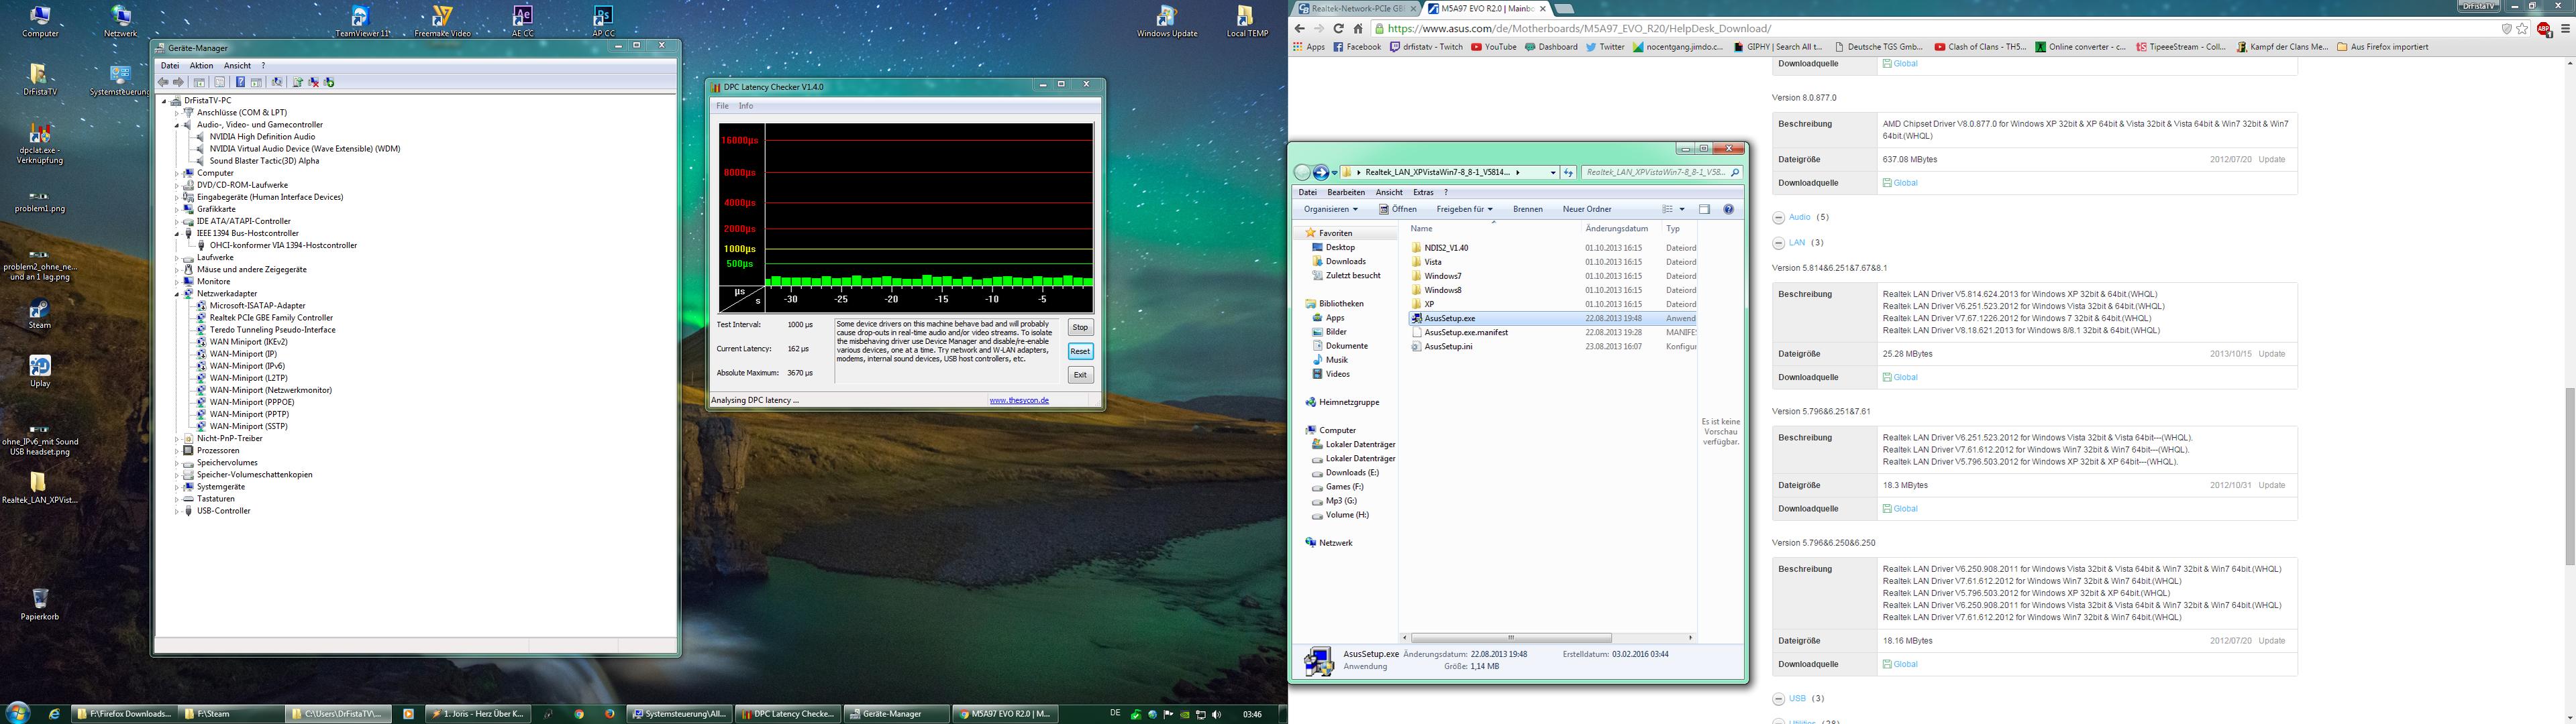The height and width of the screenshot is (724, 2576).
Task: Click the www.thesycon.de link
Action: click(1018, 400)
